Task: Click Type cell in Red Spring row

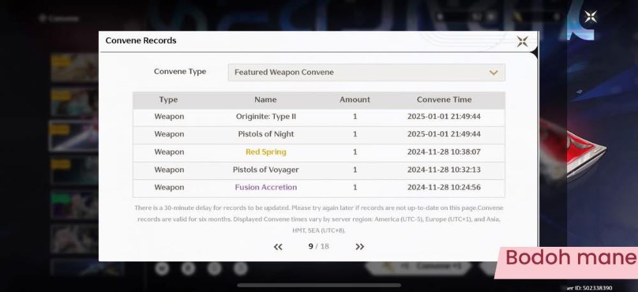Action: 169,152
